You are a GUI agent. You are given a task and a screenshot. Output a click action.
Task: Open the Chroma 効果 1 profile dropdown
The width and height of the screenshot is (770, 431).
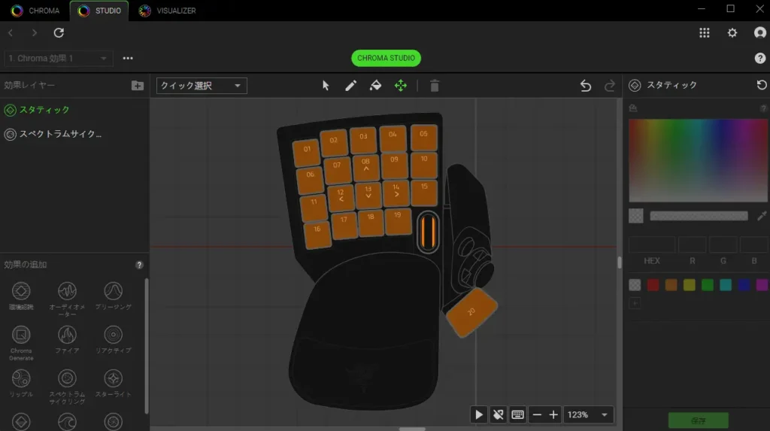pyautogui.click(x=59, y=58)
